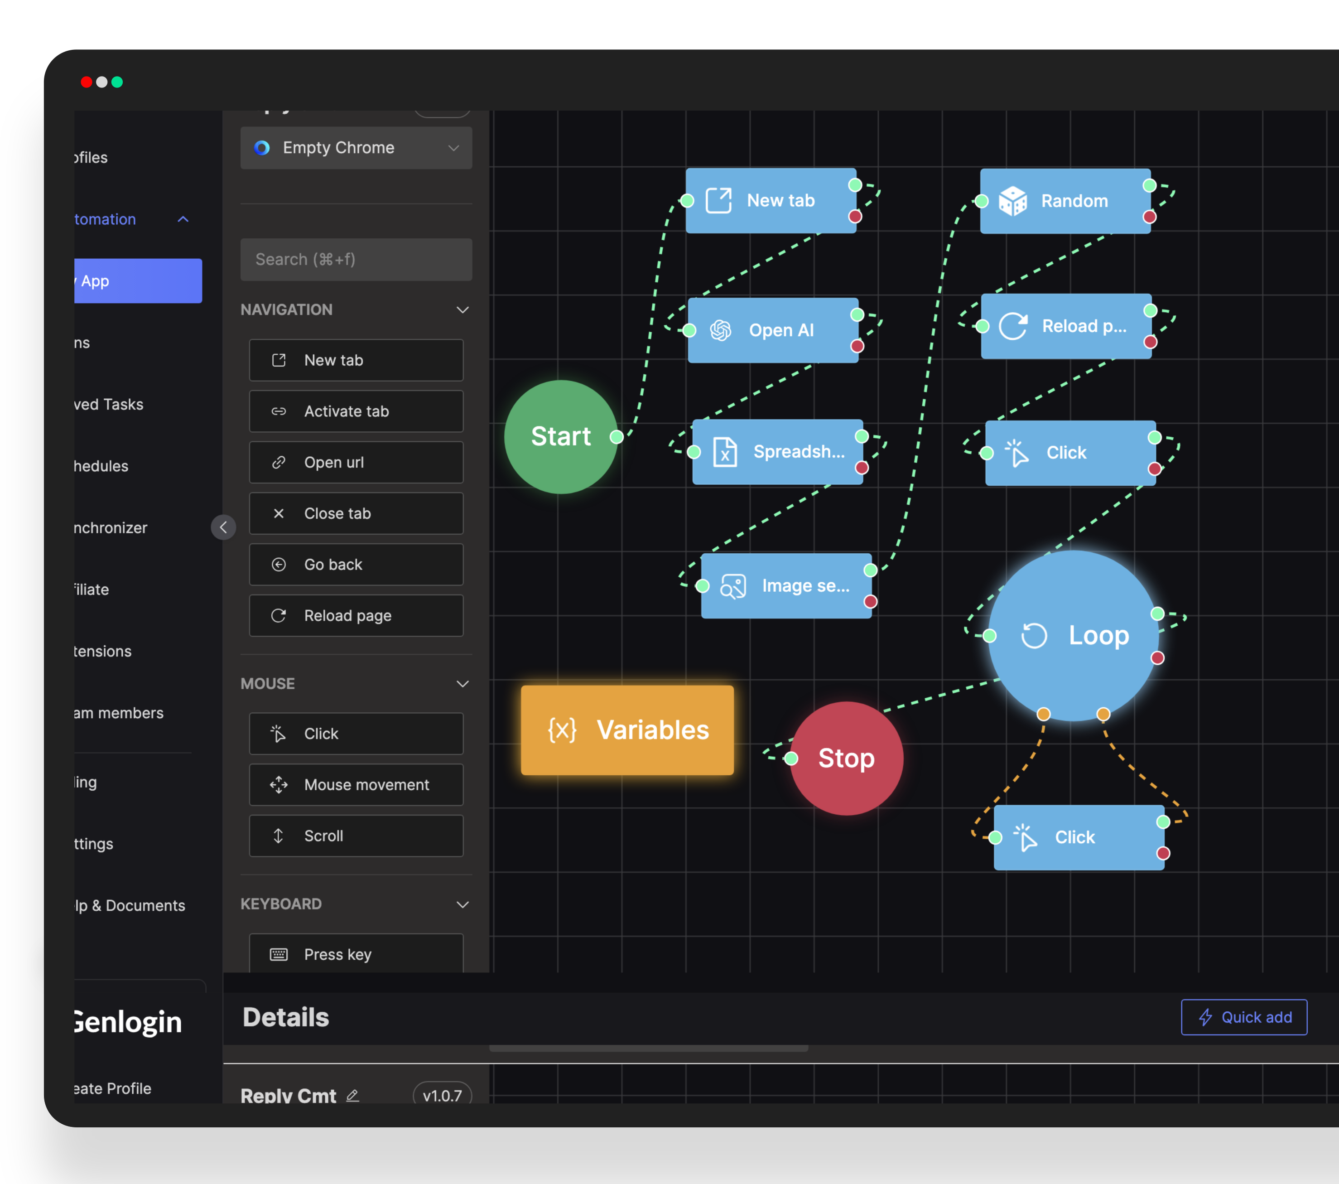Click the green Start node

point(561,437)
